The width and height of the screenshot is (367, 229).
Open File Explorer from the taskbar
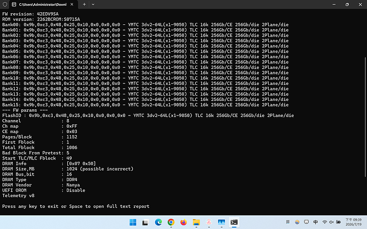[196, 222]
